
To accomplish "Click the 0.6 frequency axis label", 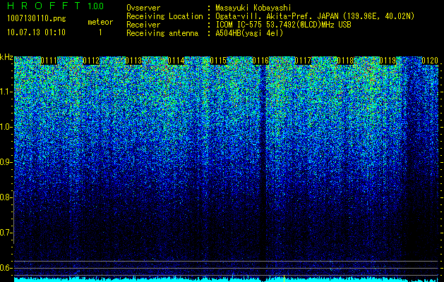I will click(6, 268).
